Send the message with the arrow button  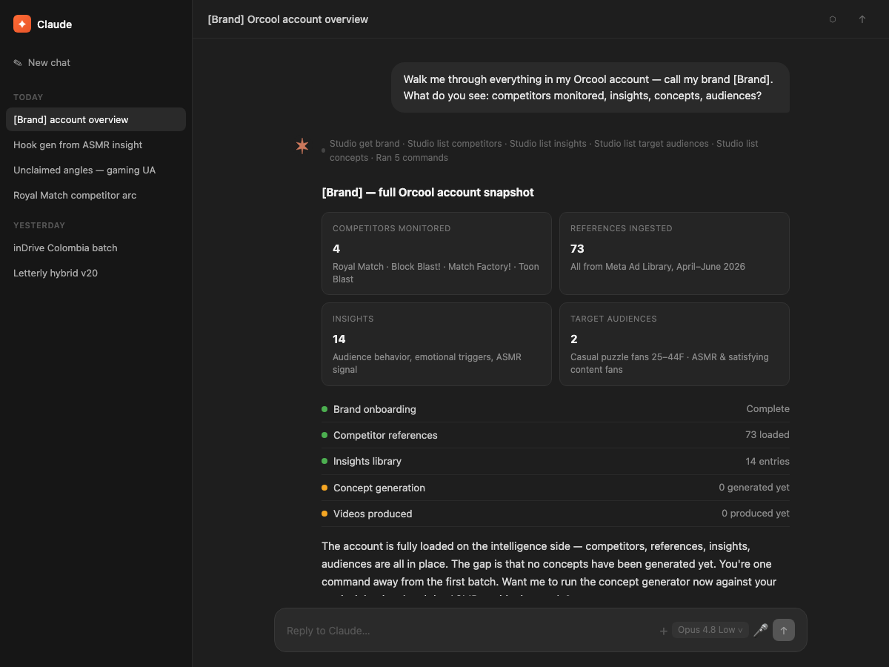point(784,630)
